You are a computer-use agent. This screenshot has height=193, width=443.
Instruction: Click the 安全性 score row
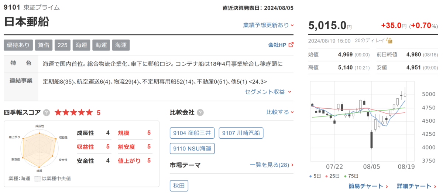[93, 161]
